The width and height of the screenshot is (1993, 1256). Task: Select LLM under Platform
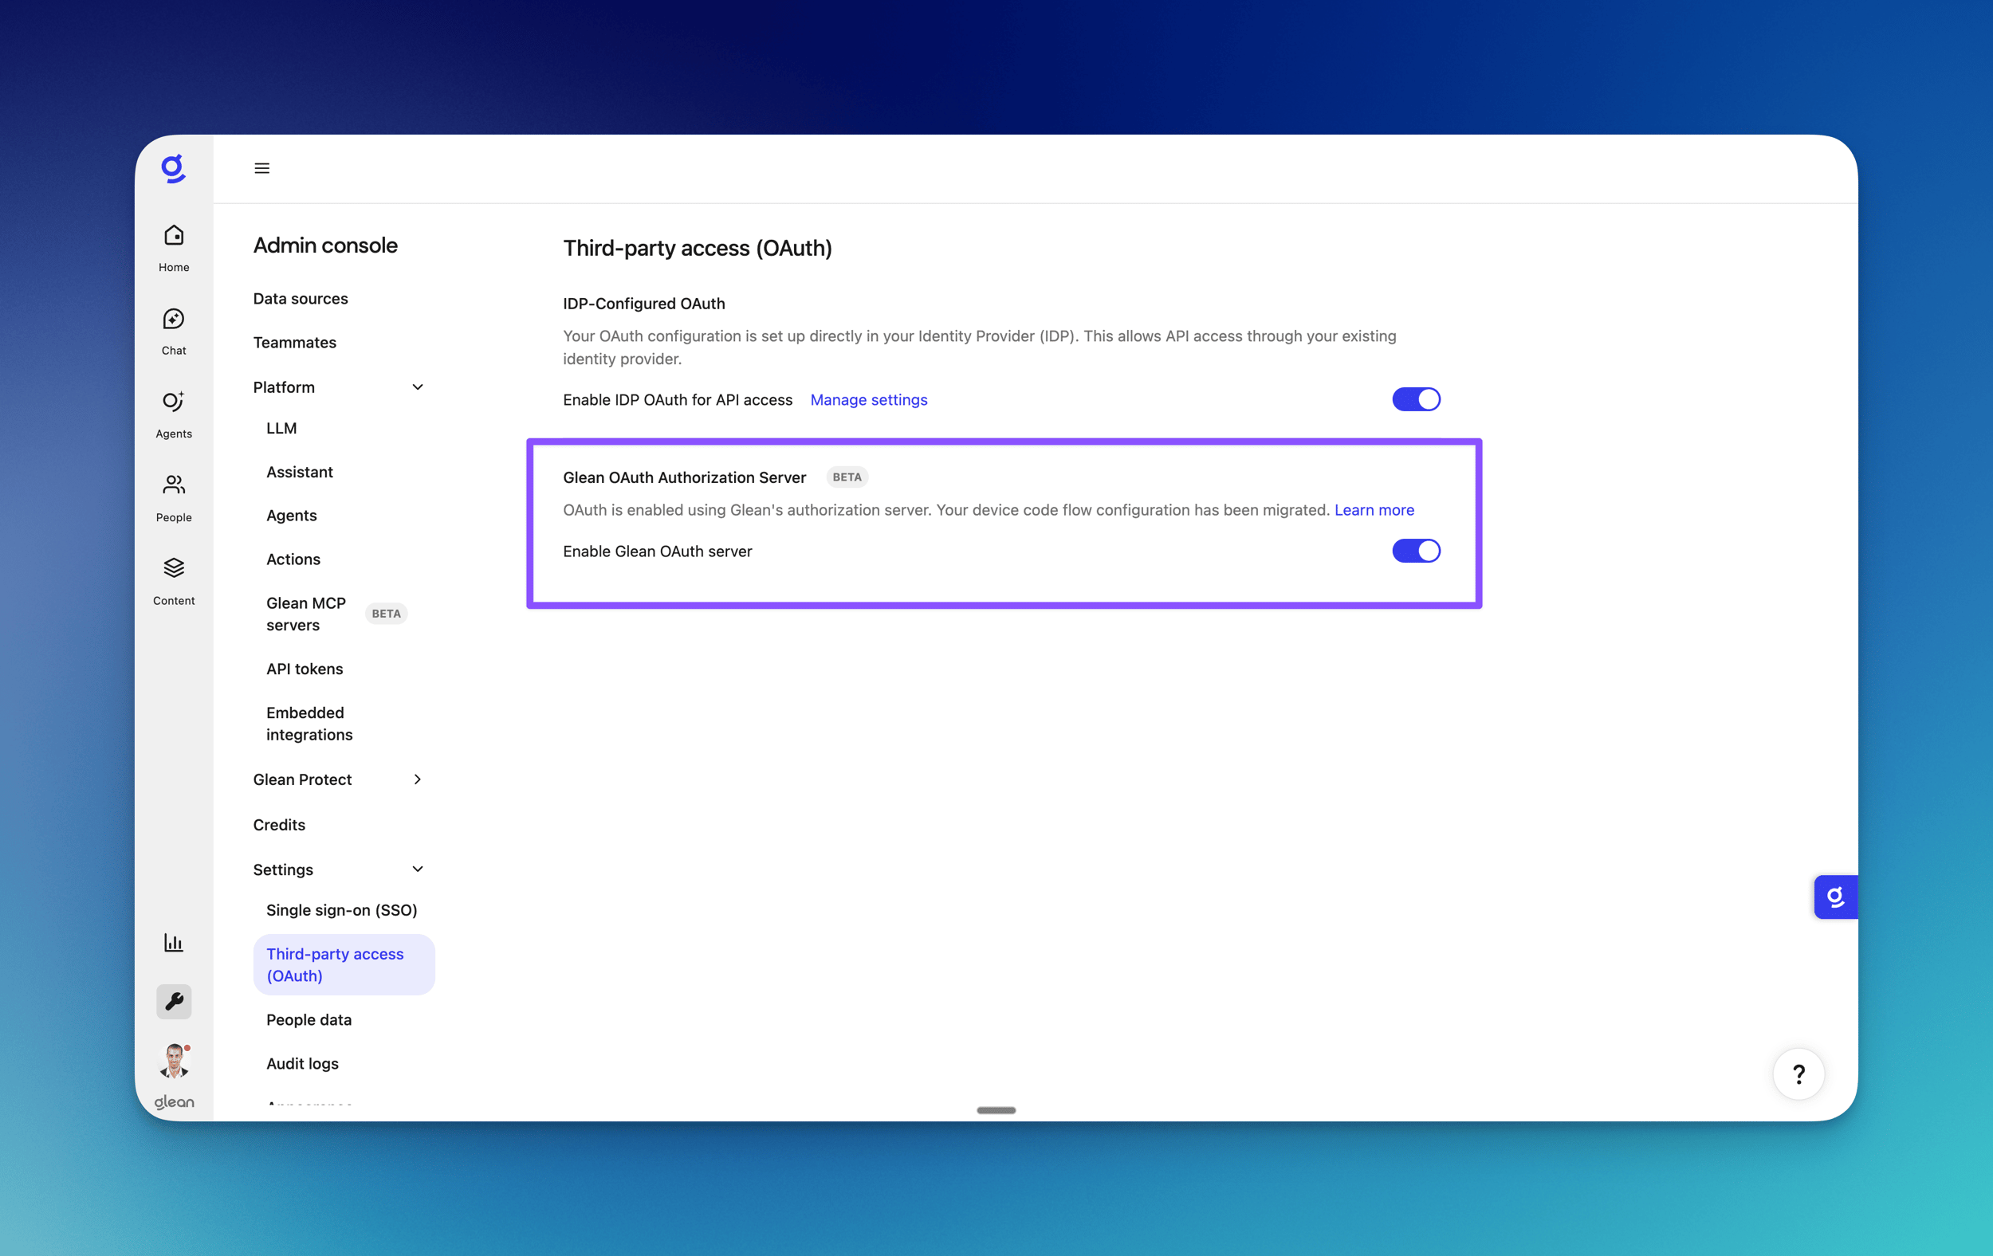281,428
